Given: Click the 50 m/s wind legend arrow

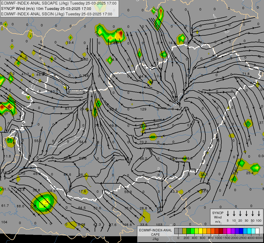Looking at the screenshot, I should point(253,214).
